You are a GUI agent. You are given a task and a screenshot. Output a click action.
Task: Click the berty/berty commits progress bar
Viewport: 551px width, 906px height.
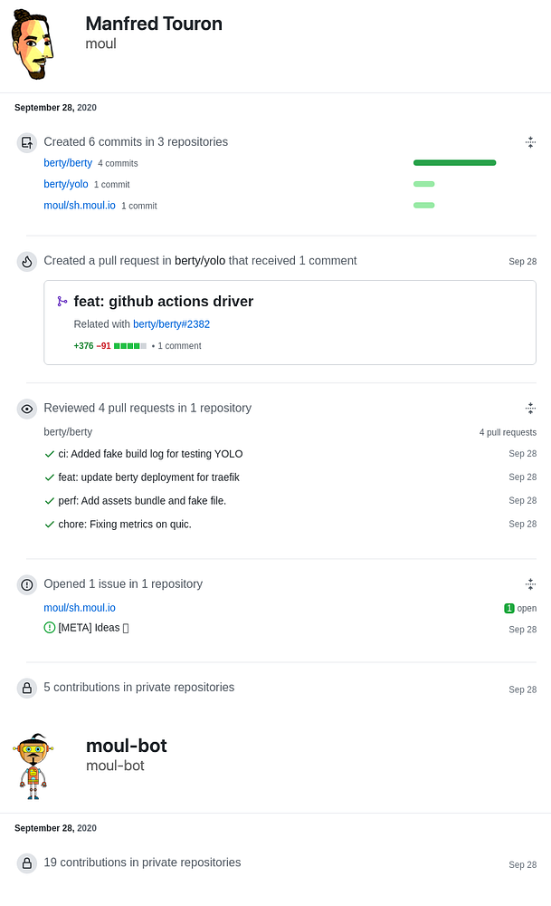[x=454, y=163]
